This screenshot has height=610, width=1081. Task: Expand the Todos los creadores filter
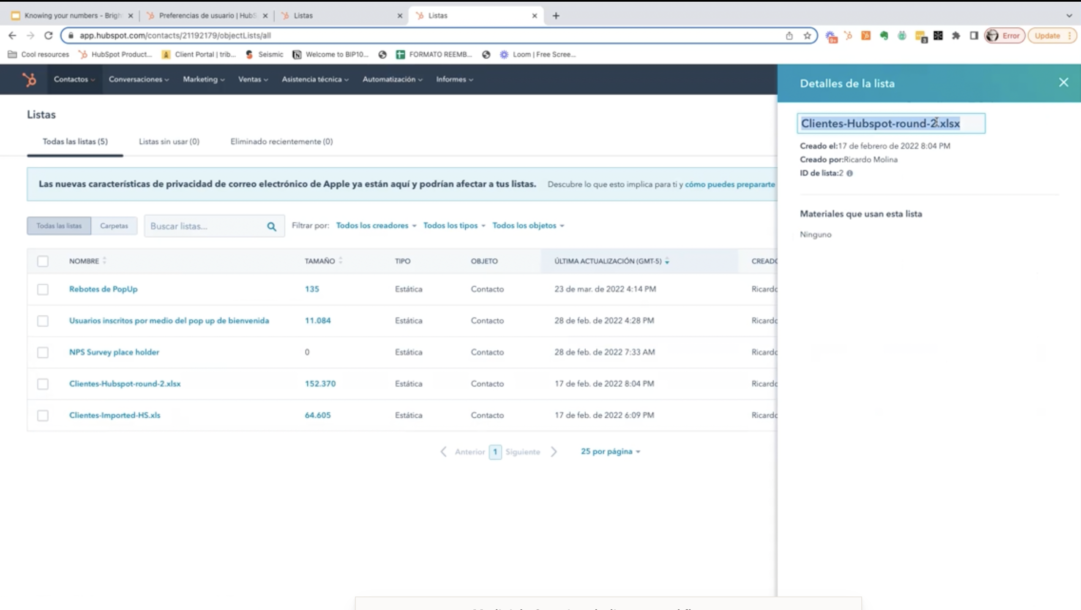point(376,226)
